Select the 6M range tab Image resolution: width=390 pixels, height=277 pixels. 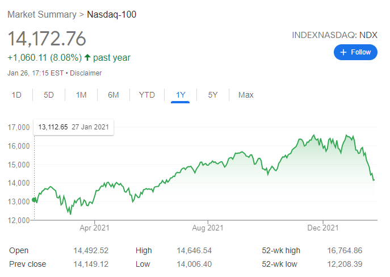pyautogui.click(x=114, y=95)
